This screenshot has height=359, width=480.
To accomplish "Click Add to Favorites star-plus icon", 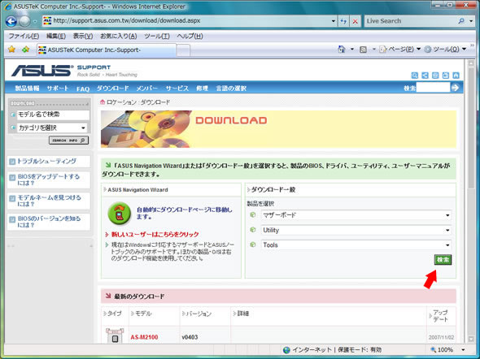I will 26,50.
